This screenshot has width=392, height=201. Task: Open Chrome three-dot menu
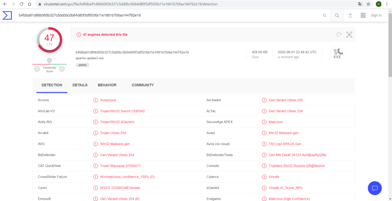tap(387, 4)
